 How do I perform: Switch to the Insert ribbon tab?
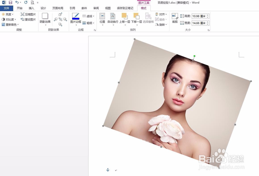point(31,8)
